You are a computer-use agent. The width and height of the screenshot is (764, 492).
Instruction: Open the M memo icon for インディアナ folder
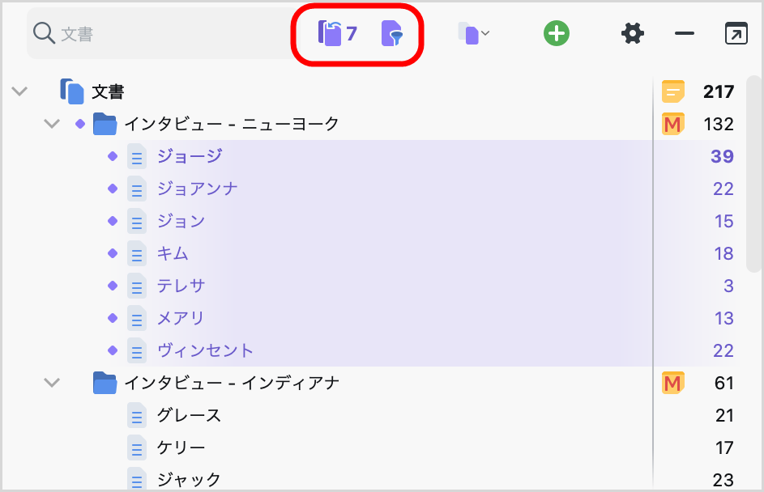click(673, 383)
